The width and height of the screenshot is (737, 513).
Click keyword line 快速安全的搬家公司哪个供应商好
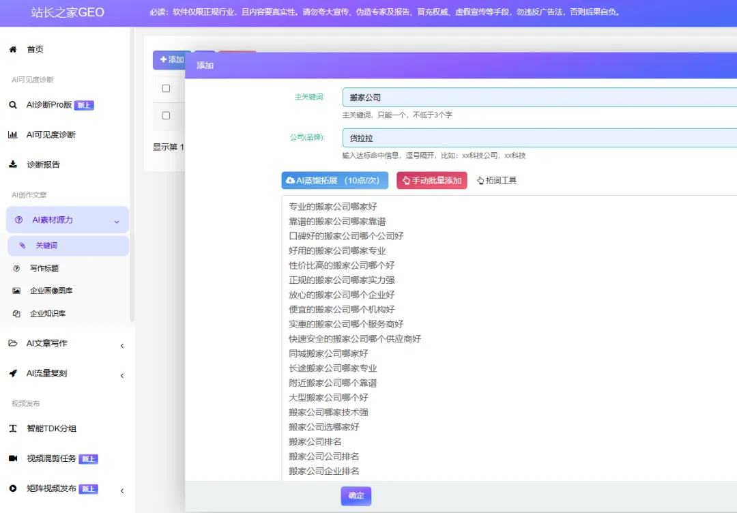[x=355, y=339]
